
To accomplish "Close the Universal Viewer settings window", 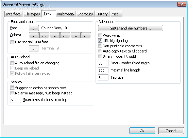I will 181,4.
